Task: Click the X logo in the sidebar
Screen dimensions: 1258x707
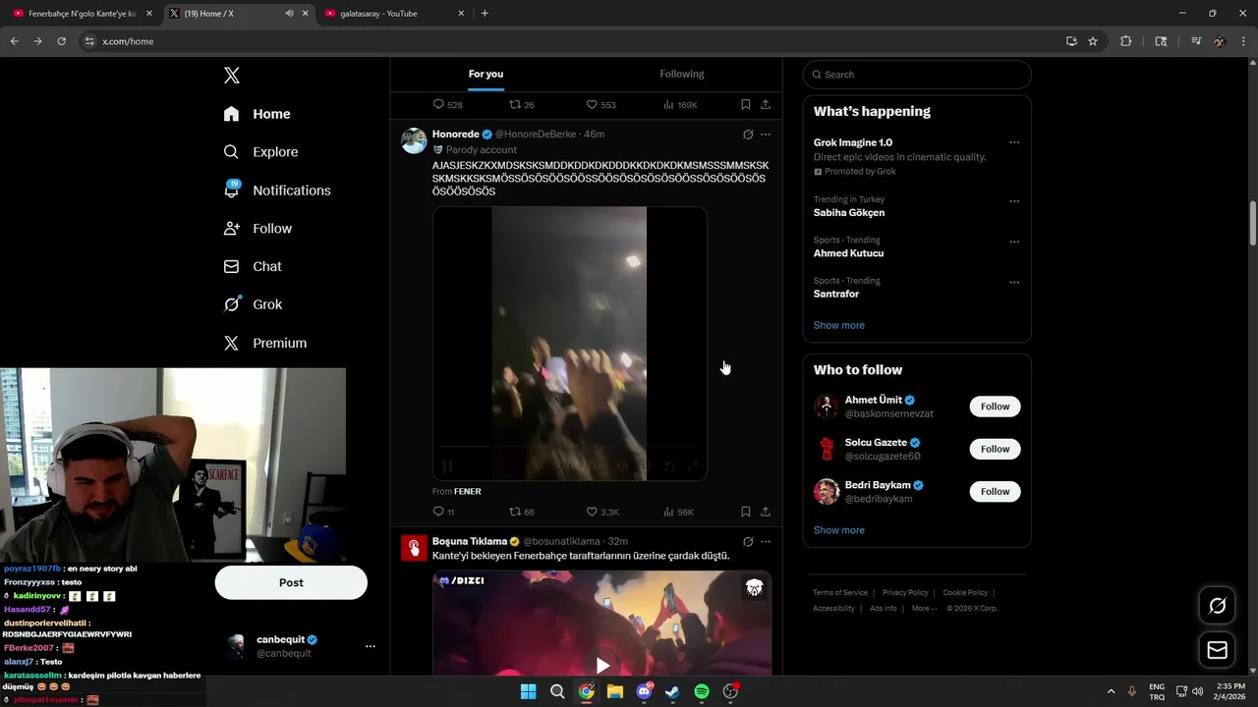Action: coord(231,76)
